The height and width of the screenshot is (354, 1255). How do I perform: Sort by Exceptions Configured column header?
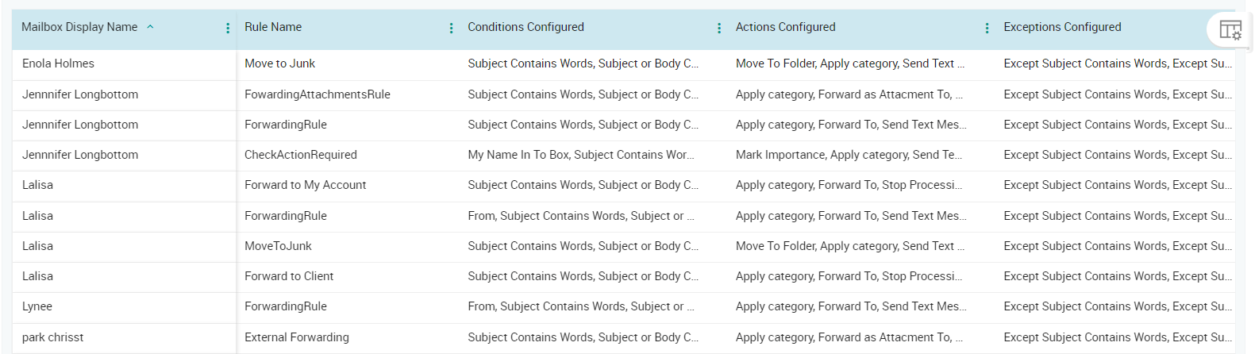[x=1062, y=27]
